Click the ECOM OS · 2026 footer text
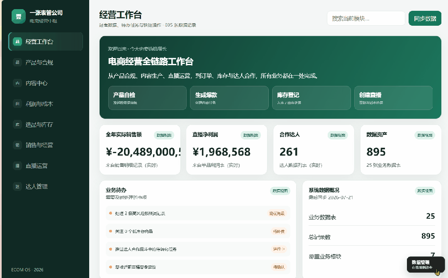The image size is (448, 278). [x=27, y=270]
